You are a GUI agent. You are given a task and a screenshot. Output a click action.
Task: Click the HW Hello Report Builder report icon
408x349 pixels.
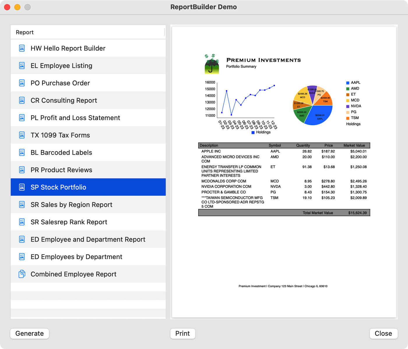(x=22, y=48)
